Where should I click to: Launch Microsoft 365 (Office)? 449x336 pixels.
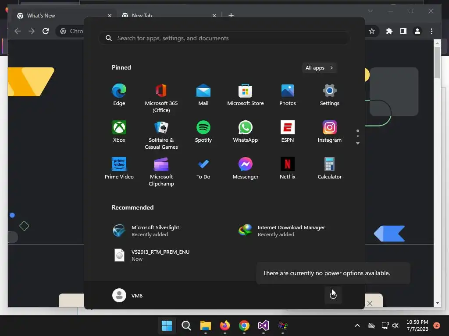tap(161, 98)
